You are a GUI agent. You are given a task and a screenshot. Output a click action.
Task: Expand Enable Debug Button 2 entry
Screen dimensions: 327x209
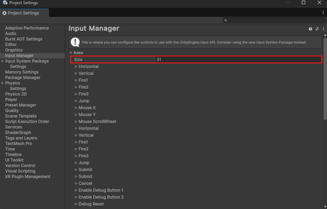(76, 197)
